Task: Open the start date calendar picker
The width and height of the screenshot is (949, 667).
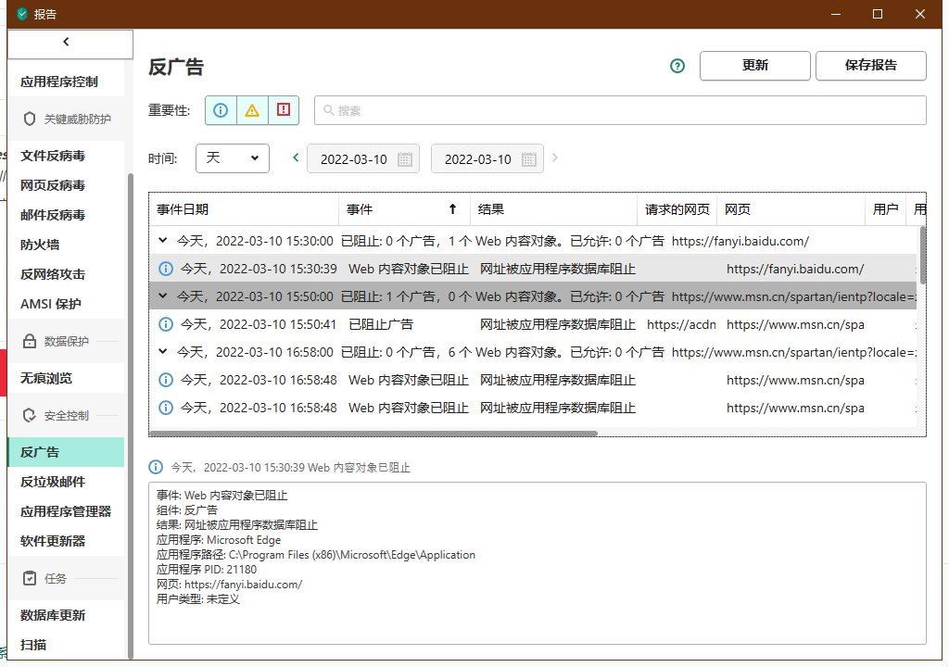Action: pyautogui.click(x=405, y=159)
